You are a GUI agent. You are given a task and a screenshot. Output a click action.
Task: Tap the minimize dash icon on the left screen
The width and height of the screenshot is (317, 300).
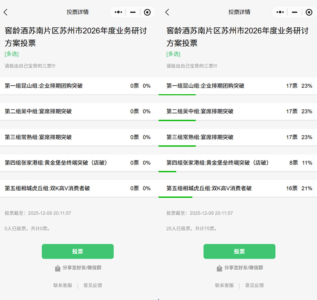pyautogui.click(x=133, y=12)
